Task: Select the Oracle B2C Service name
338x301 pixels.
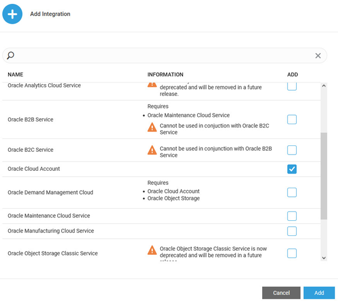Action: (x=30, y=150)
